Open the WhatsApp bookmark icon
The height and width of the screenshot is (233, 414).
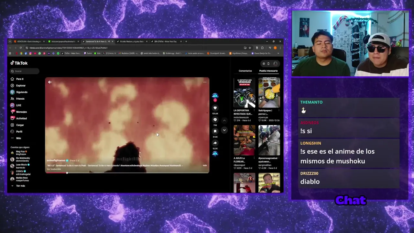tap(39, 53)
